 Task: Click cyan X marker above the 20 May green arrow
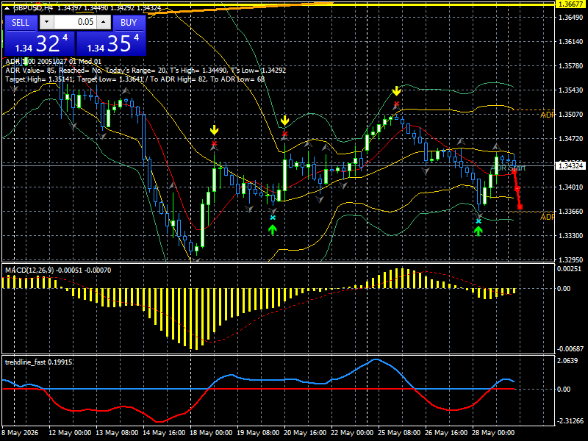[273, 218]
